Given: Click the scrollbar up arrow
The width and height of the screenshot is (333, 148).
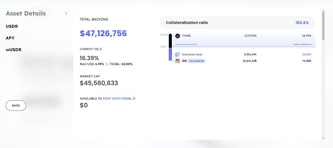Looking at the screenshot, I should [x=323, y=10].
